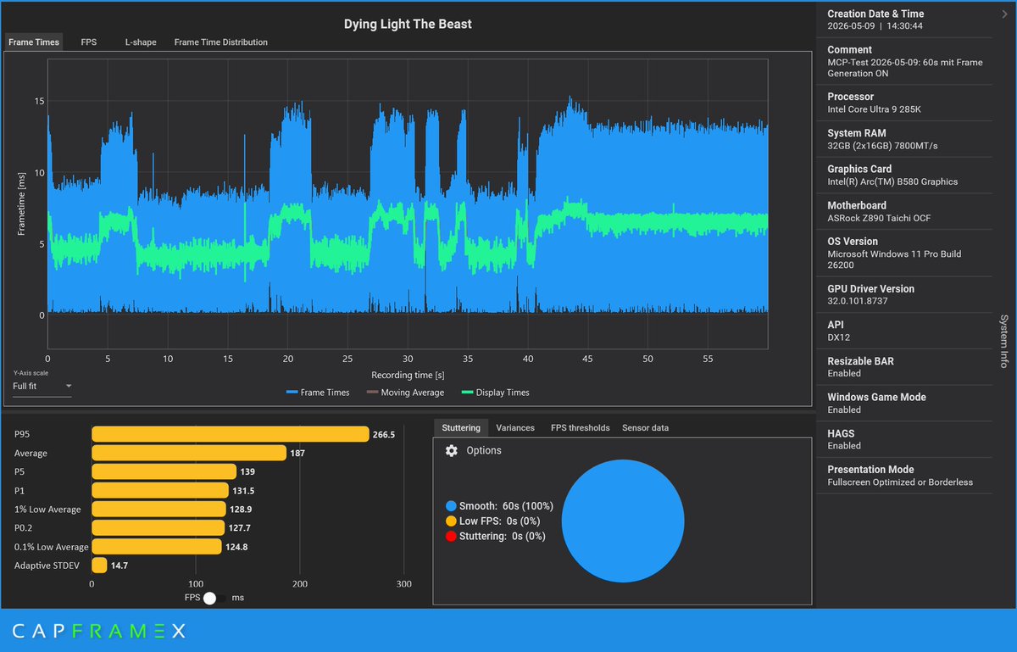The image size is (1017, 652).
Task: Click the 'Intel(R) Arc(TM) B580 Graphics' value
Action: (x=892, y=181)
